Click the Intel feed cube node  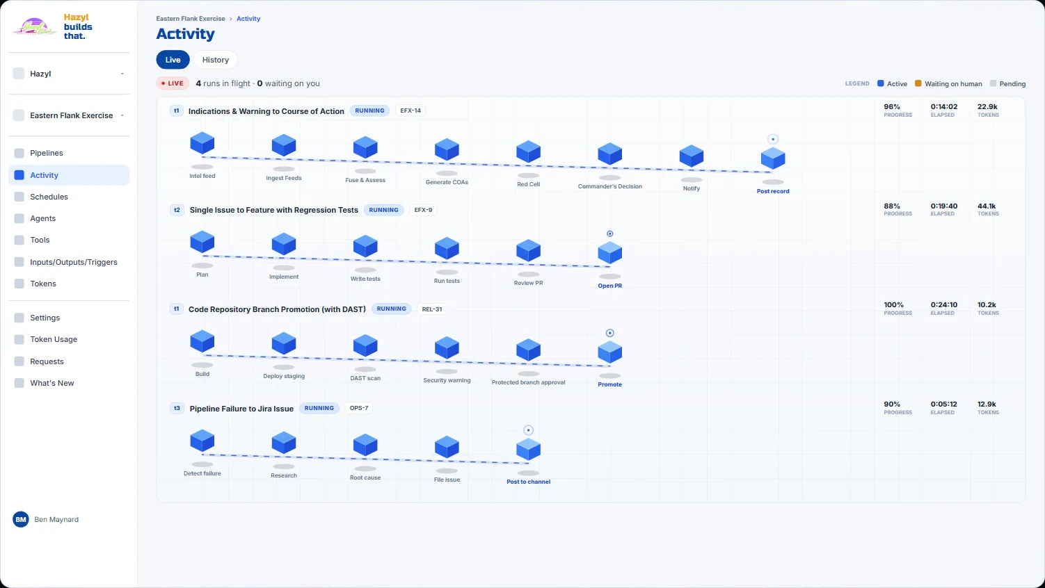click(202, 143)
